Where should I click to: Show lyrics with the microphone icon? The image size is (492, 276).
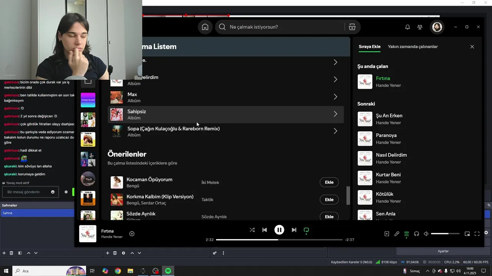pos(397,234)
